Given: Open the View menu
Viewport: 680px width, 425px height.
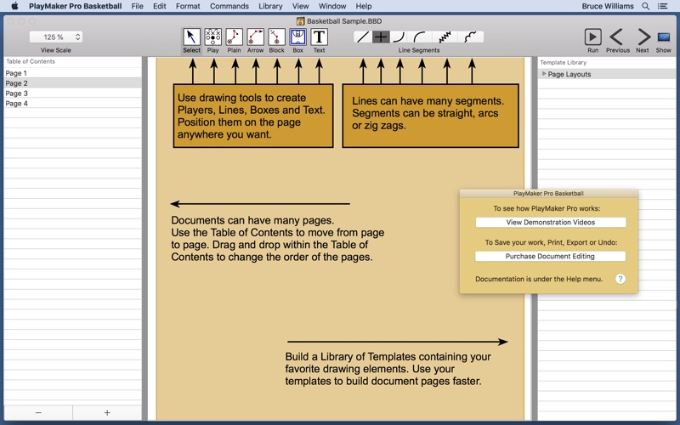Looking at the screenshot, I should click(300, 6).
